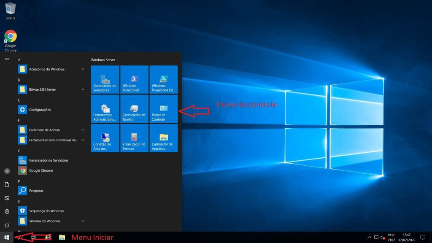Screen dimensions: 432x243
Task: Click the volume speaker tray icon
Action: tap(383, 237)
